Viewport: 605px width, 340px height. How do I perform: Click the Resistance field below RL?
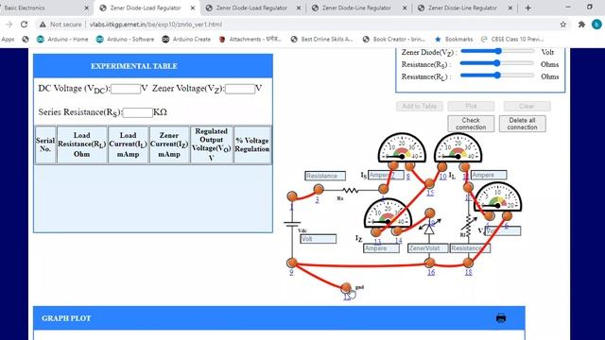[470, 248]
